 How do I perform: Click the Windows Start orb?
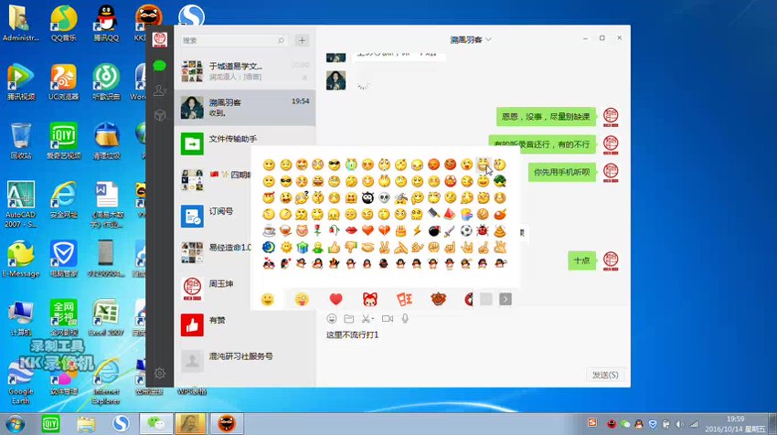click(x=15, y=424)
